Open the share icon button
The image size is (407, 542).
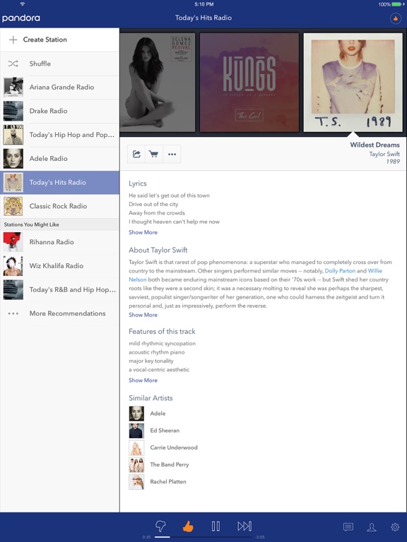[x=136, y=154]
